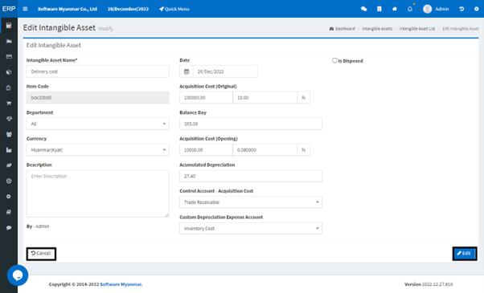
Task: Open the building icon in top bar
Action: pyautogui.click(x=379, y=9)
